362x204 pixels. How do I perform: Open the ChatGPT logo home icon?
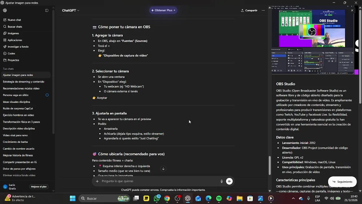point(5,10)
